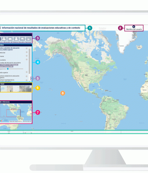Choose the tan terrain base map thumbnail
This screenshot has width=148, height=173.
coord(10,89)
